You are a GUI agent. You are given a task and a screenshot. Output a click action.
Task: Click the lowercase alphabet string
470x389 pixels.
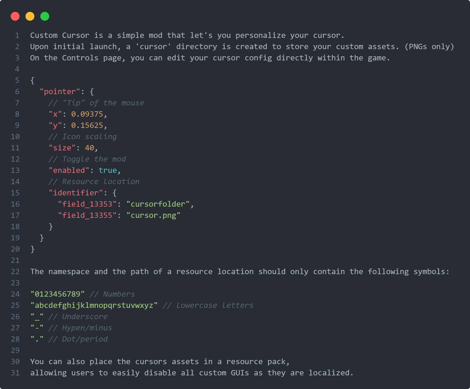pos(94,306)
